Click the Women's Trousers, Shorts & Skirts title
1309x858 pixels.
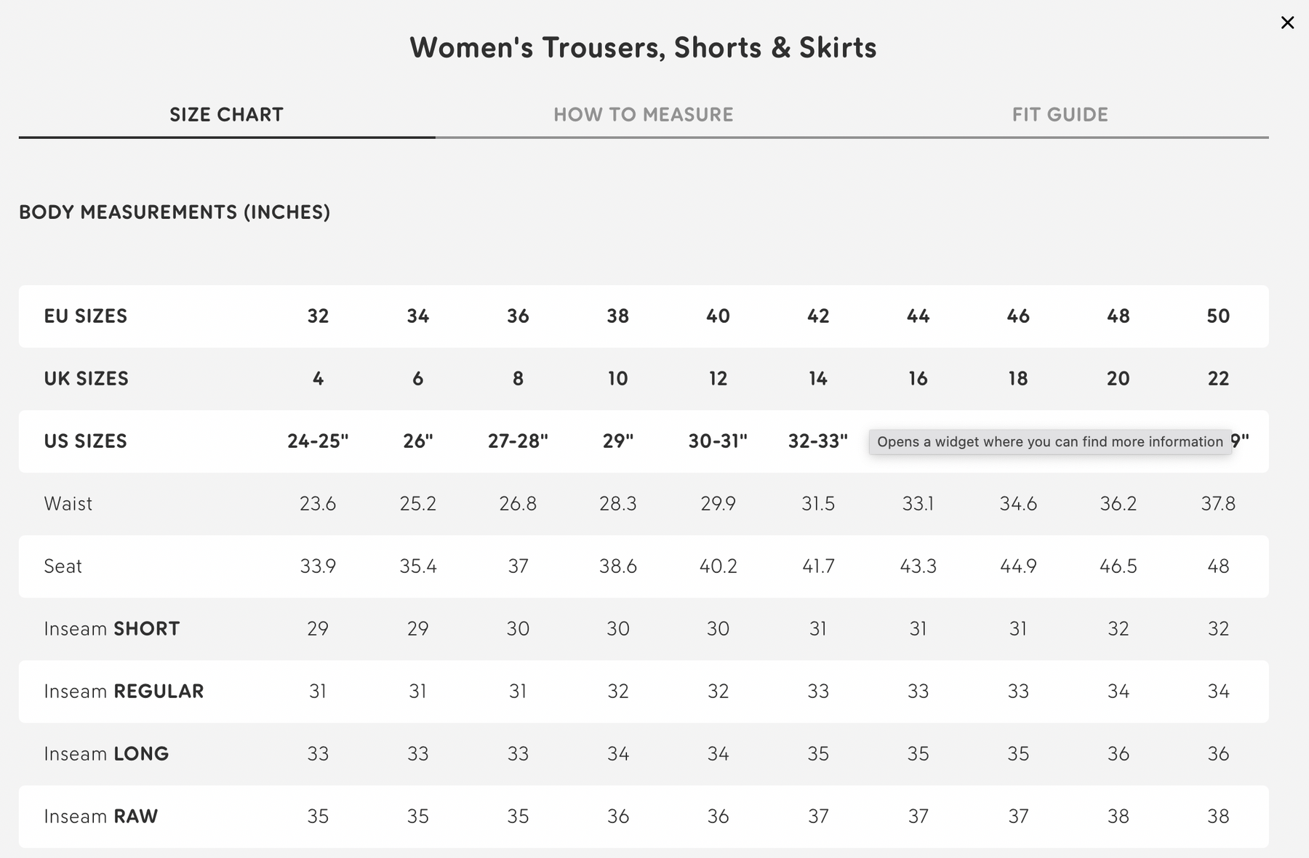coord(643,48)
